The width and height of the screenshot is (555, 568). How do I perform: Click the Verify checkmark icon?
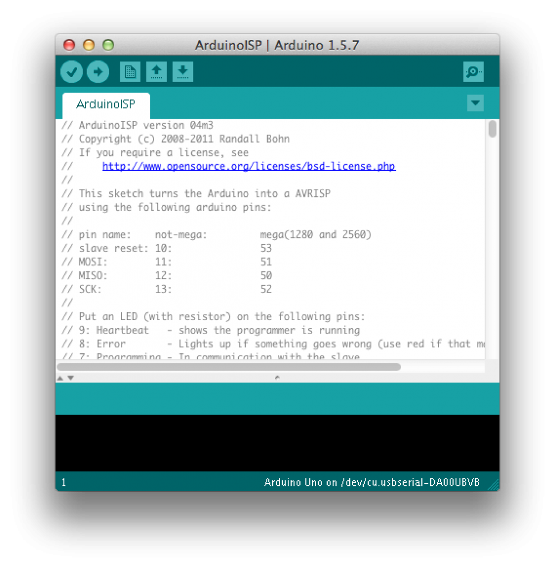[x=72, y=72]
